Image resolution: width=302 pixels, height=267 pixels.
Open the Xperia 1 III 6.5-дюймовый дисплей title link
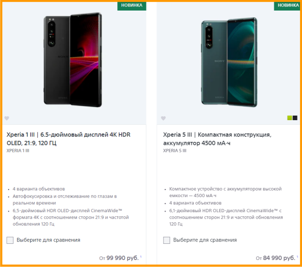(x=68, y=139)
